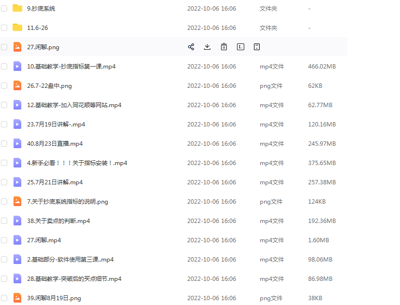Open 7.关于抄底系统指标的说明.png by its name
400x305 pixels.
67,202
